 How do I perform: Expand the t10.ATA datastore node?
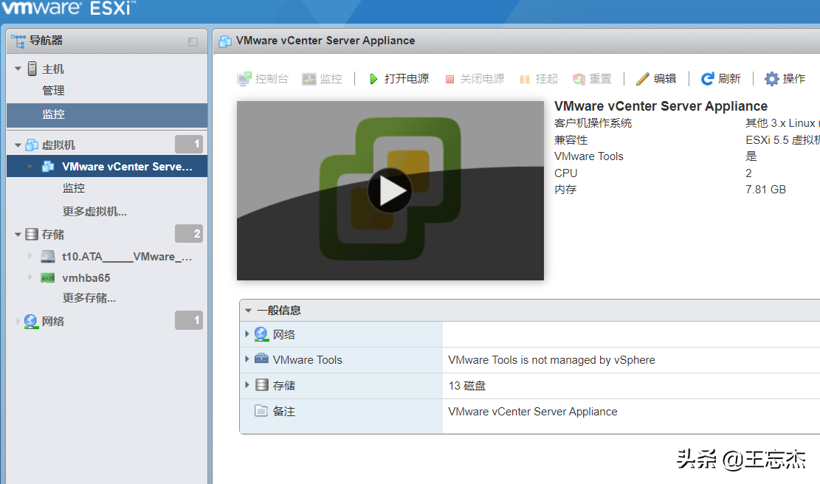(30, 256)
